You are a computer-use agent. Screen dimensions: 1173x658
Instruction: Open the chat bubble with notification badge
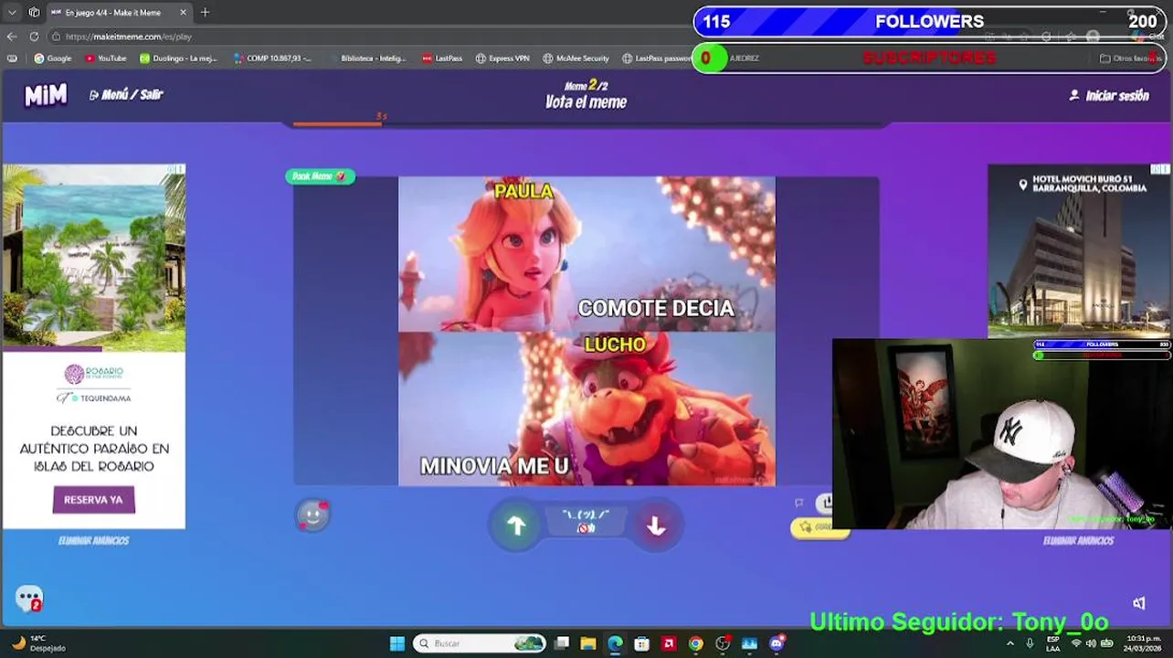click(29, 599)
